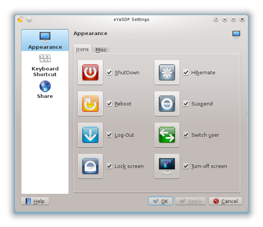
Task: Click the Lock screen padlock icon button
Action: (x=90, y=166)
